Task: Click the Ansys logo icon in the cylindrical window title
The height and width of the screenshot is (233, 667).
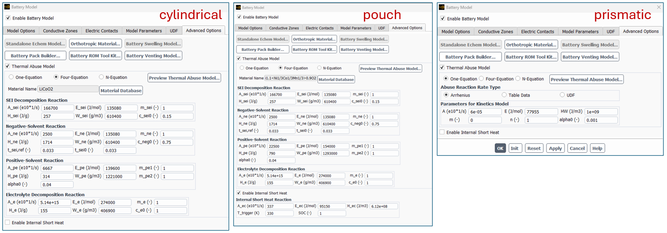Action: 6,7
